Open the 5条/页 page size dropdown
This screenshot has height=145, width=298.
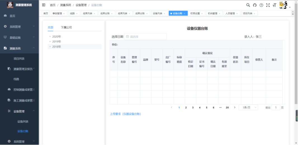pyautogui.click(x=248, y=107)
